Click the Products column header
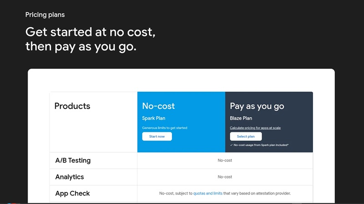This screenshot has width=364, height=204. click(x=72, y=106)
